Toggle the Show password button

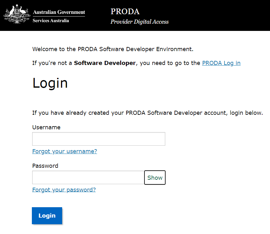coord(155,178)
